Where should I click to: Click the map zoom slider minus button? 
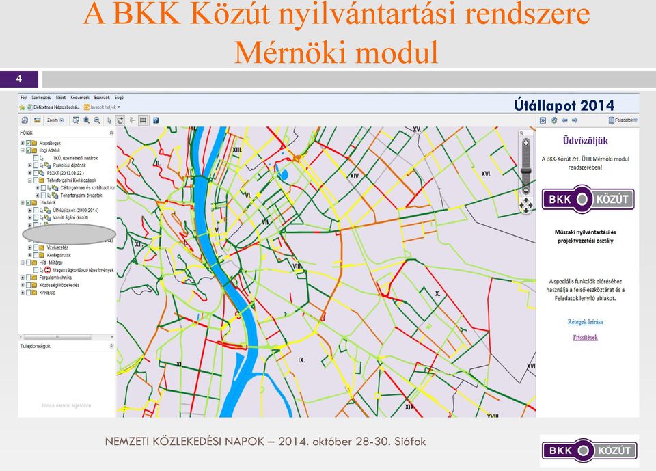(526, 190)
